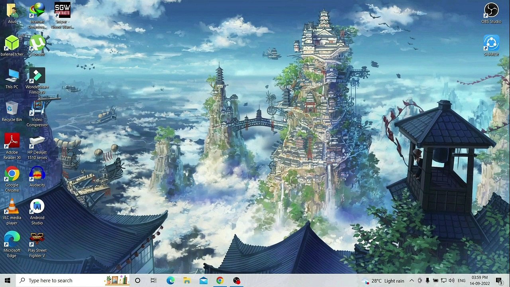Open File Explorer from taskbar
This screenshot has width=510, height=287.
[x=187, y=281]
